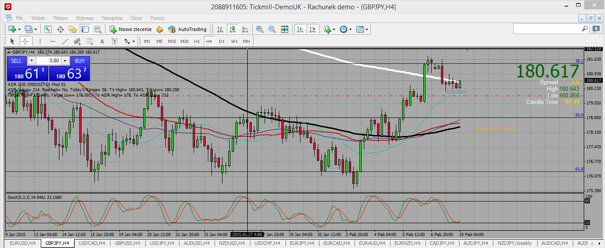Open the Pomoc menu
Image resolution: width=605 pixels, height=248 pixels.
click(x=157, y=18)
